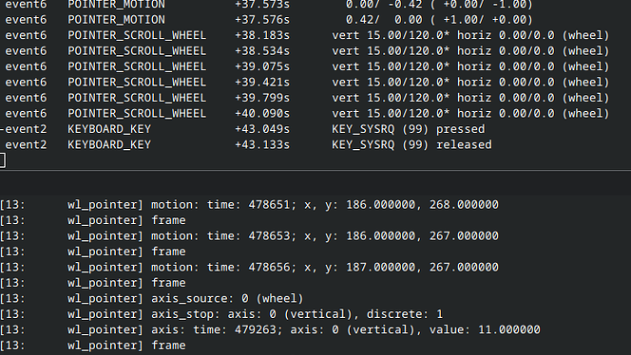Click the KEYBOARD_KEY label on the pressed row
Image resolution: width=631 pixels, height=355 pixels.
109,129
